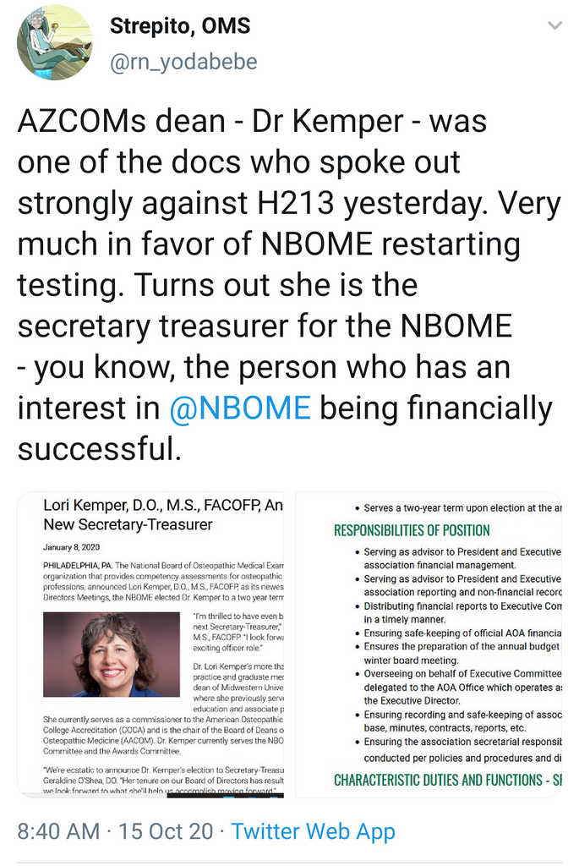Click the 8:40 AM timestamp

point(57,831)
